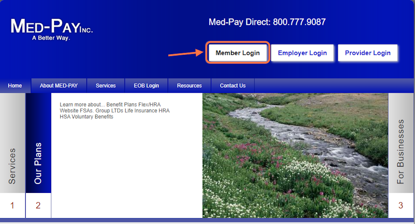Select slide number 2
Screen dimensions: 415x224
point(38,206)
